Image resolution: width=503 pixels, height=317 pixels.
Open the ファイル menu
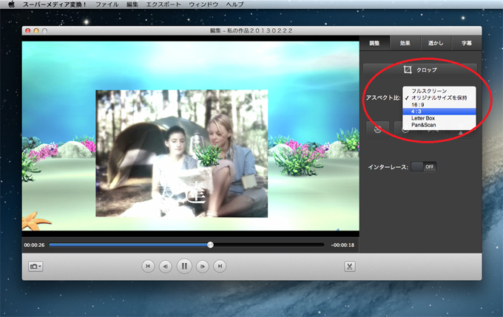point(107,4)
